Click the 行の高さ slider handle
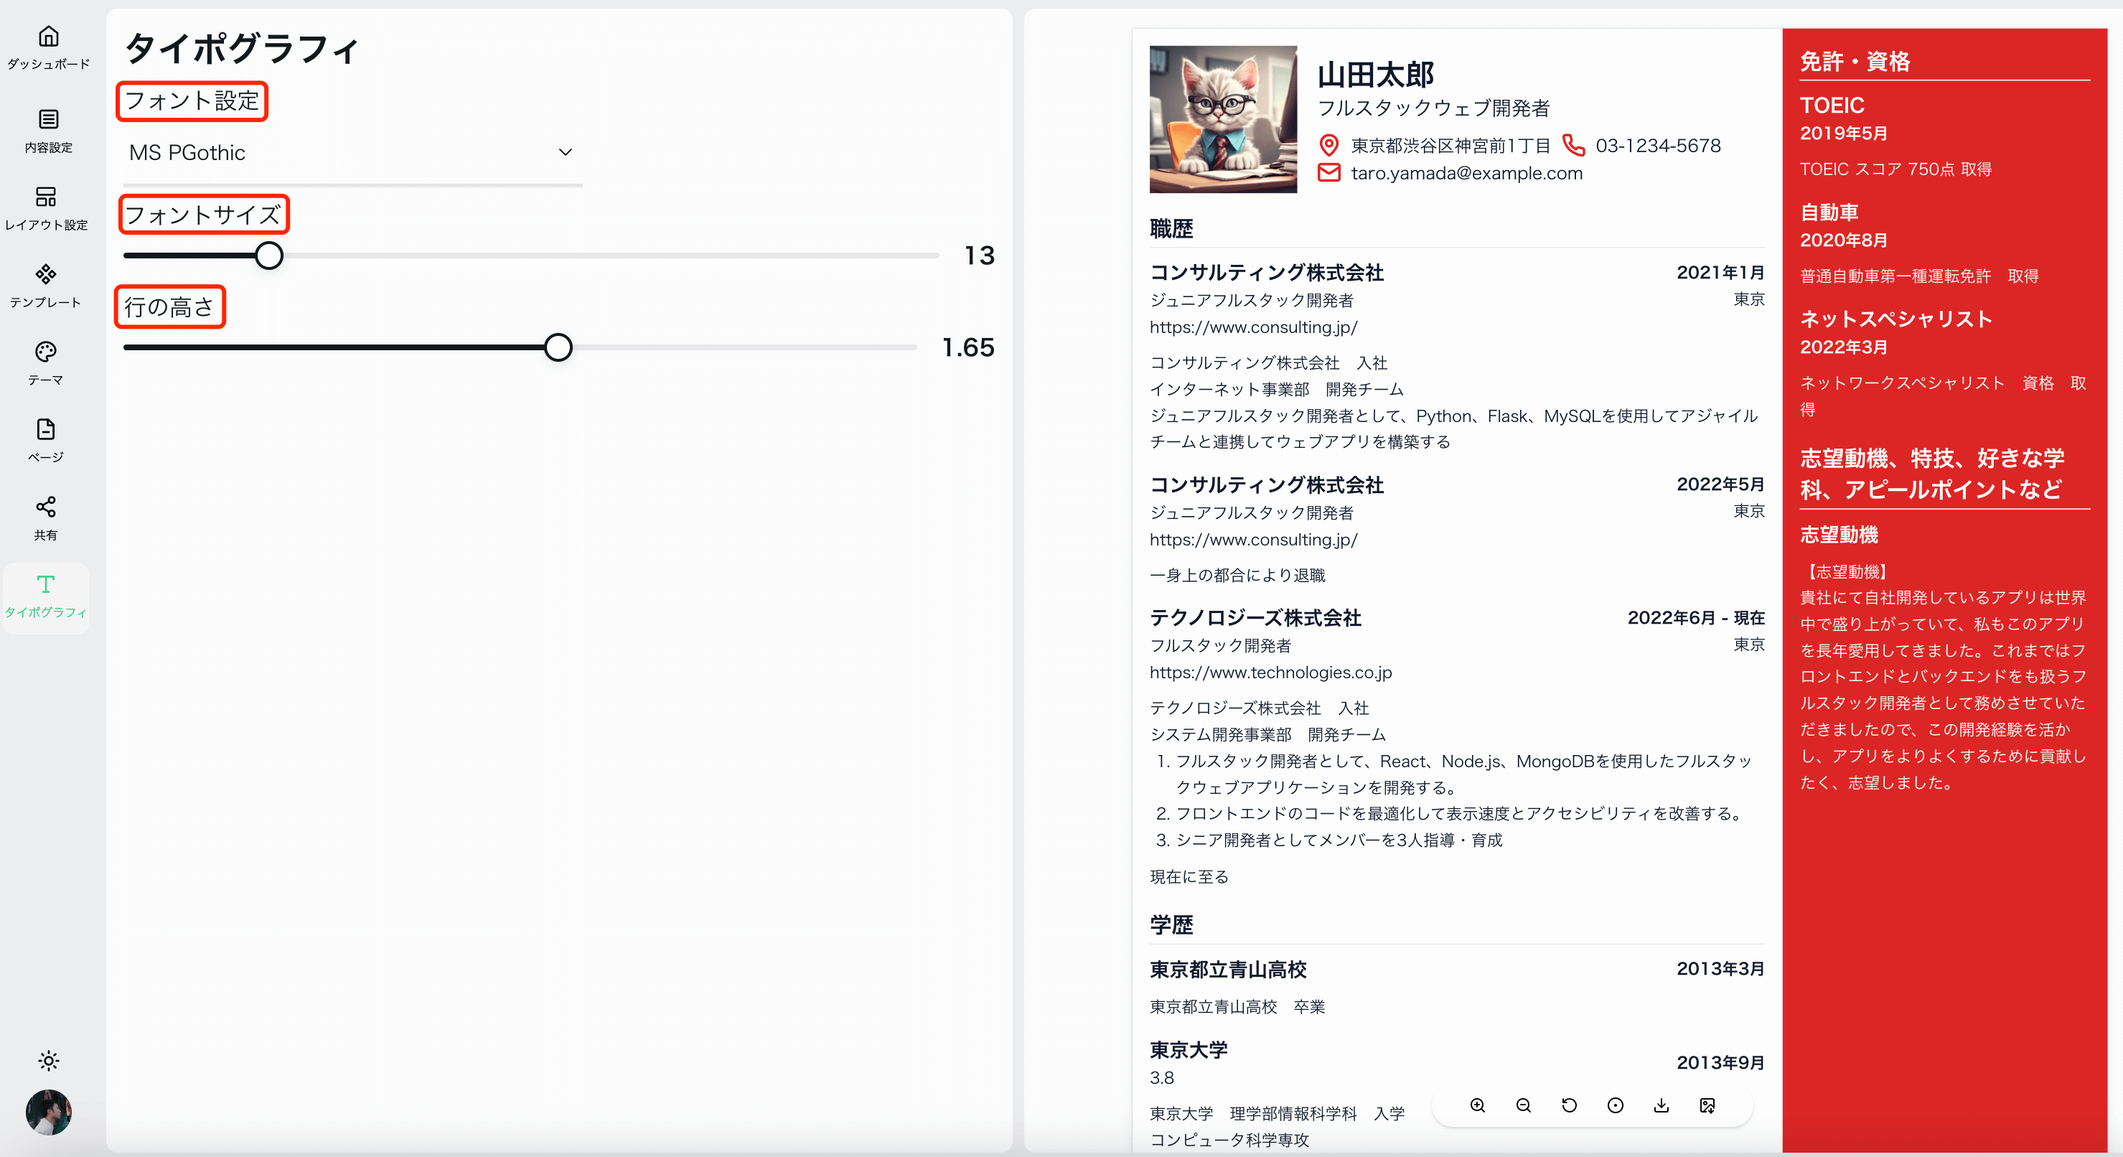 pos(558,348)
